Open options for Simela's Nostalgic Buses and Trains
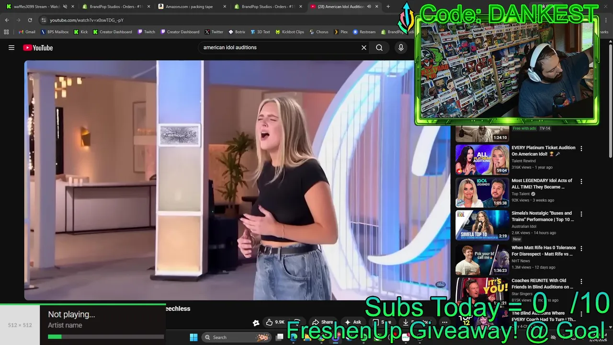The width and height of the screenshot is (613, 345). point(581,214)
